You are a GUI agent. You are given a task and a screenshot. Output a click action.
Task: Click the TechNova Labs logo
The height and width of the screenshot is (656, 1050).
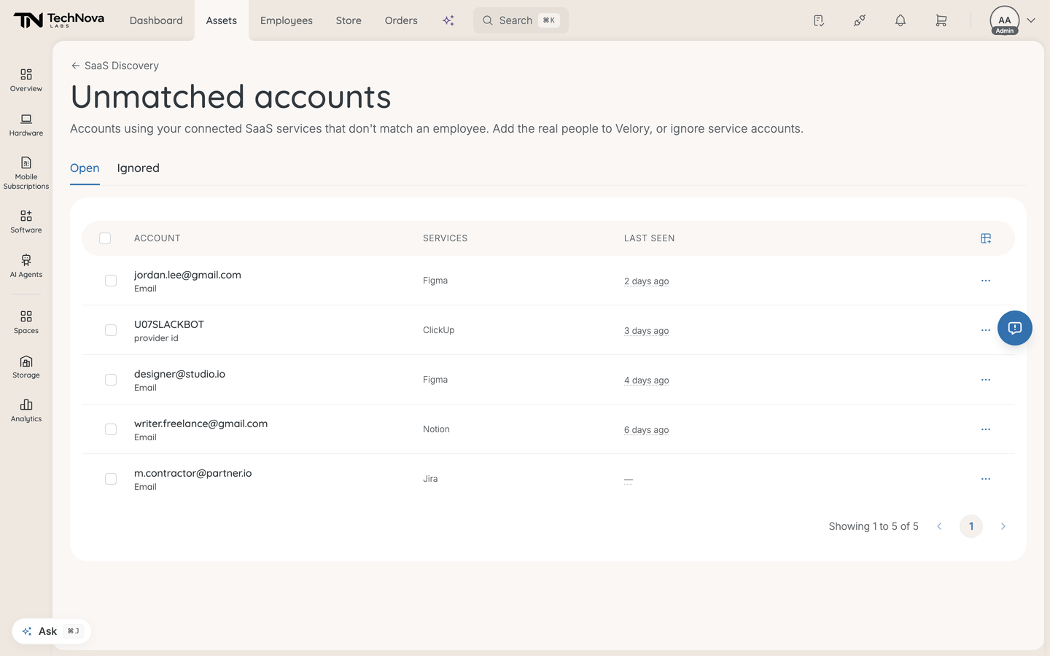click(59, 20)
